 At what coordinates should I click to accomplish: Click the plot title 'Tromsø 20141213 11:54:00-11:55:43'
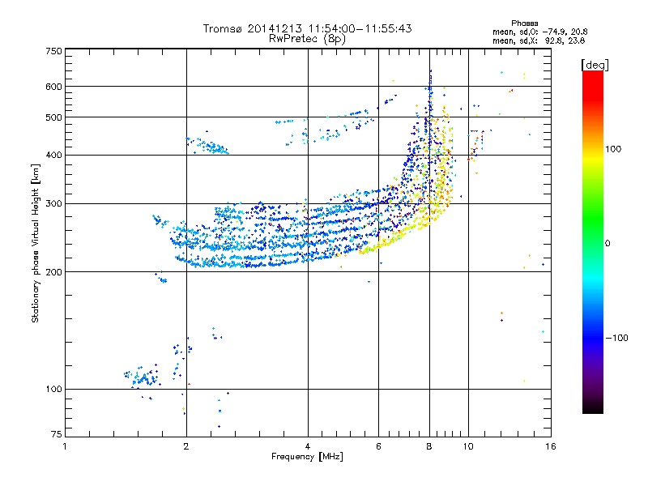(307, 28)
